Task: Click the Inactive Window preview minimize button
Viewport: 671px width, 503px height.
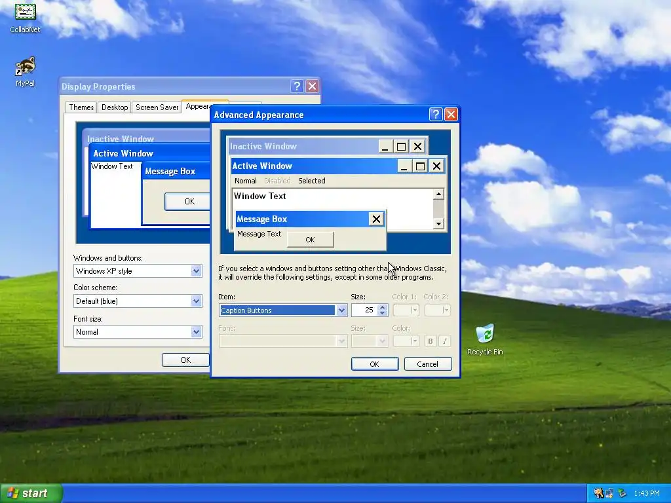Action: point(385,147)
